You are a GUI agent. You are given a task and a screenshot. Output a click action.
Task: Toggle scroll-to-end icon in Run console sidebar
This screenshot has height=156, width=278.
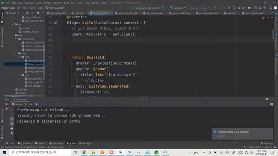coord(12,123)
